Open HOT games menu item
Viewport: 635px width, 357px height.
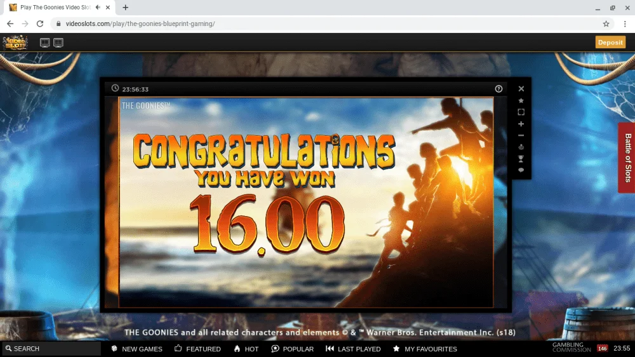coord(246,349)
